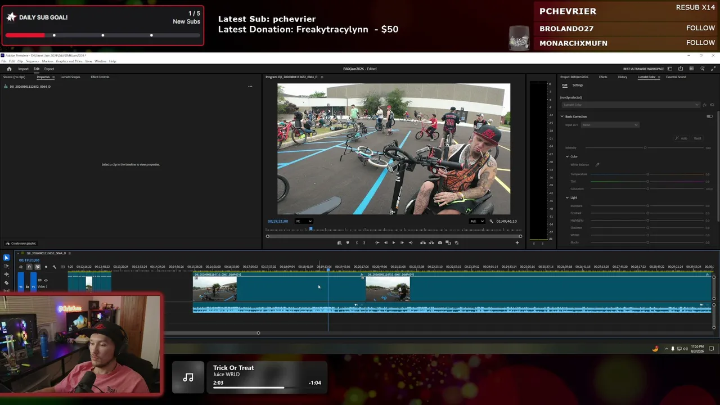Open the Fit zoom level dropdown
Screen dimensions: 720x405
point(304,221)
